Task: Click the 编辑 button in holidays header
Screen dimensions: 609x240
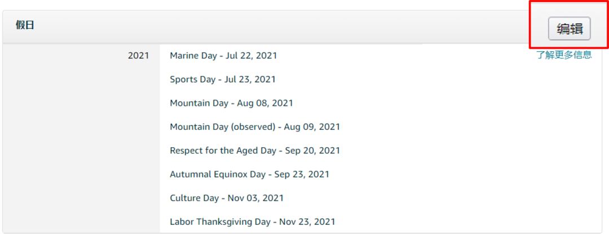Action: [x=569, y=29]
